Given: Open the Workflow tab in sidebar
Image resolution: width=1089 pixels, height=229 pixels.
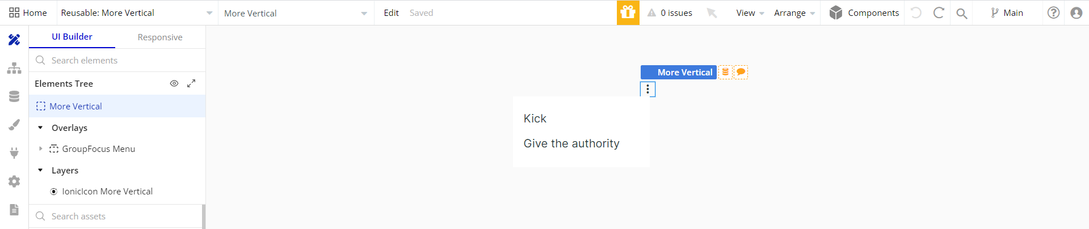Looking at the screenshot, I should click(14, 68).
